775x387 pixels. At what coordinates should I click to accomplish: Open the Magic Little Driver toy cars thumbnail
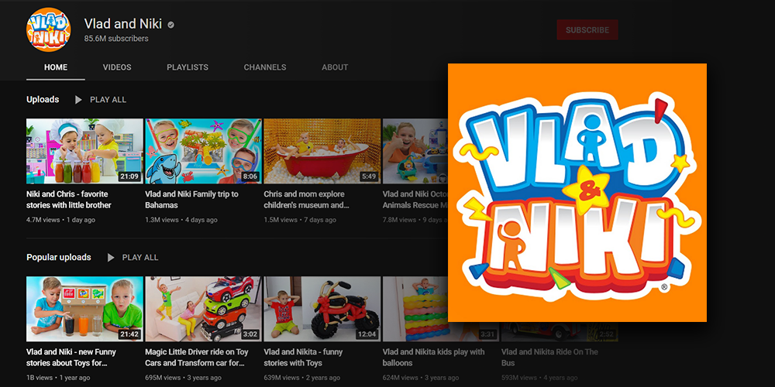[x=204, y=309]
